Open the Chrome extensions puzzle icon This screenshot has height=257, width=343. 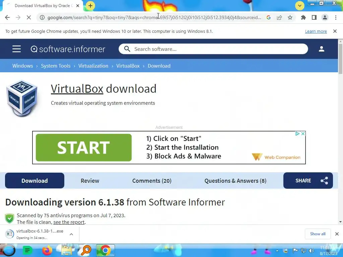pyautogui.click(x=303, y=17)
